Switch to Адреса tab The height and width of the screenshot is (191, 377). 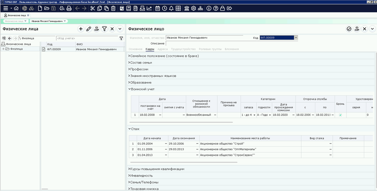[162, 49]
